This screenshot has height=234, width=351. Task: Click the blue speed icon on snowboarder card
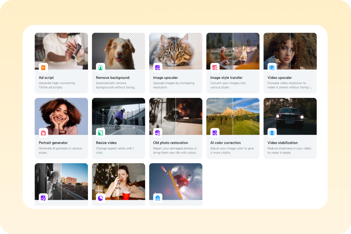pyautogui.click(x=158, y=198)
